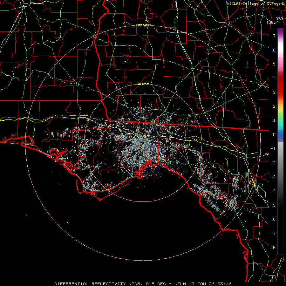
Task: Select the "7" value on the color scale
Action: [x=274, y=36]
